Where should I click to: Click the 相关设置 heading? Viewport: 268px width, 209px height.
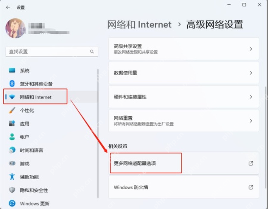pyautogui.click(x=118, y=146)
